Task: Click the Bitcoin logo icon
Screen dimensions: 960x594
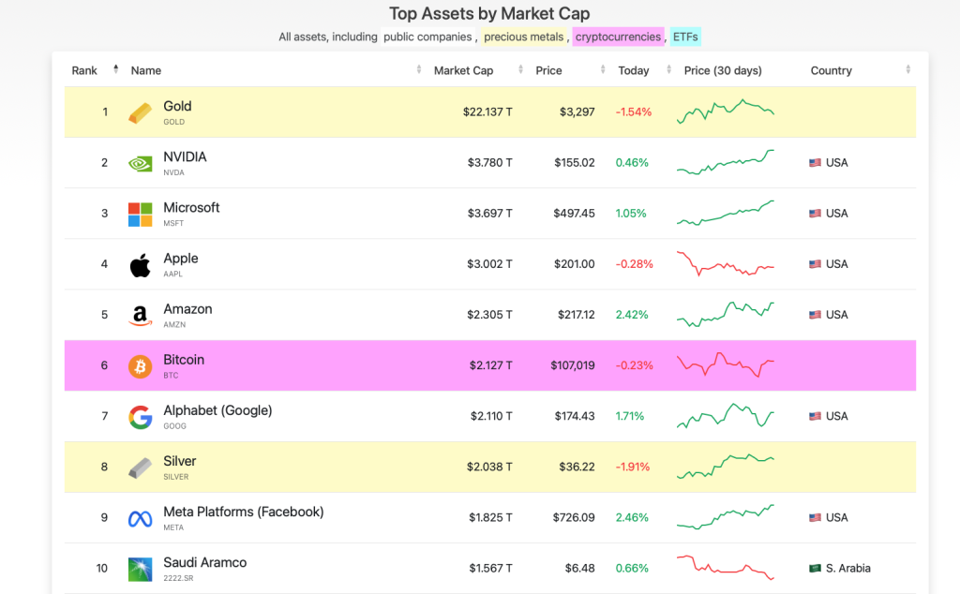Action: [x=141, y=366]
